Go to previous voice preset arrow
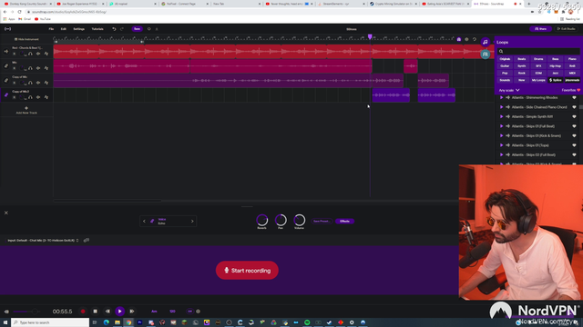This screenshot has width=583, height=327. coord(144,222)
